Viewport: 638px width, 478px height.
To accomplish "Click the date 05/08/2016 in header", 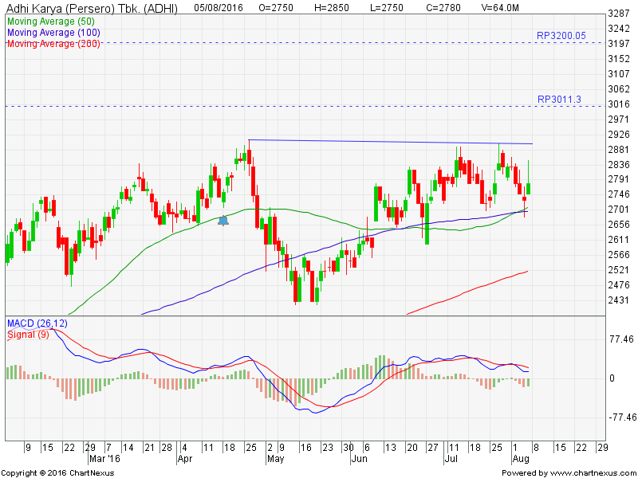I will (219, 8).
